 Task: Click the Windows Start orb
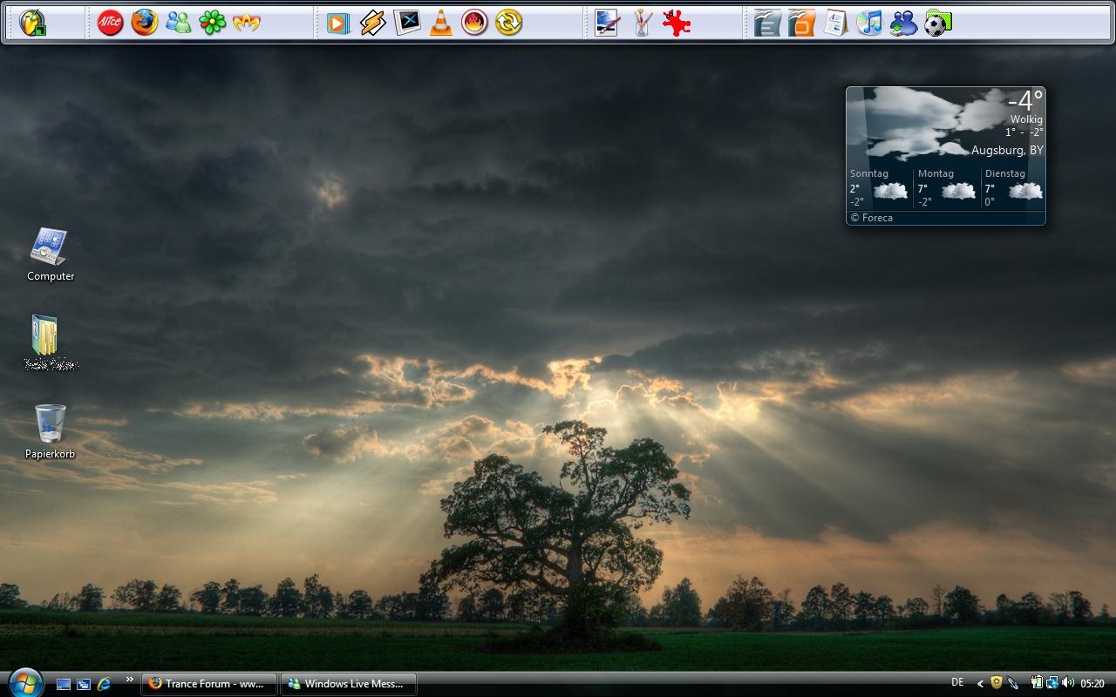click(x=24, y=683)
